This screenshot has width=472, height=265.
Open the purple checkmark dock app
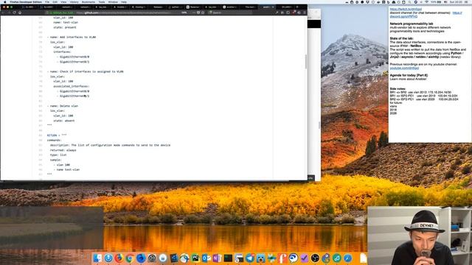[x=304, y=258]
